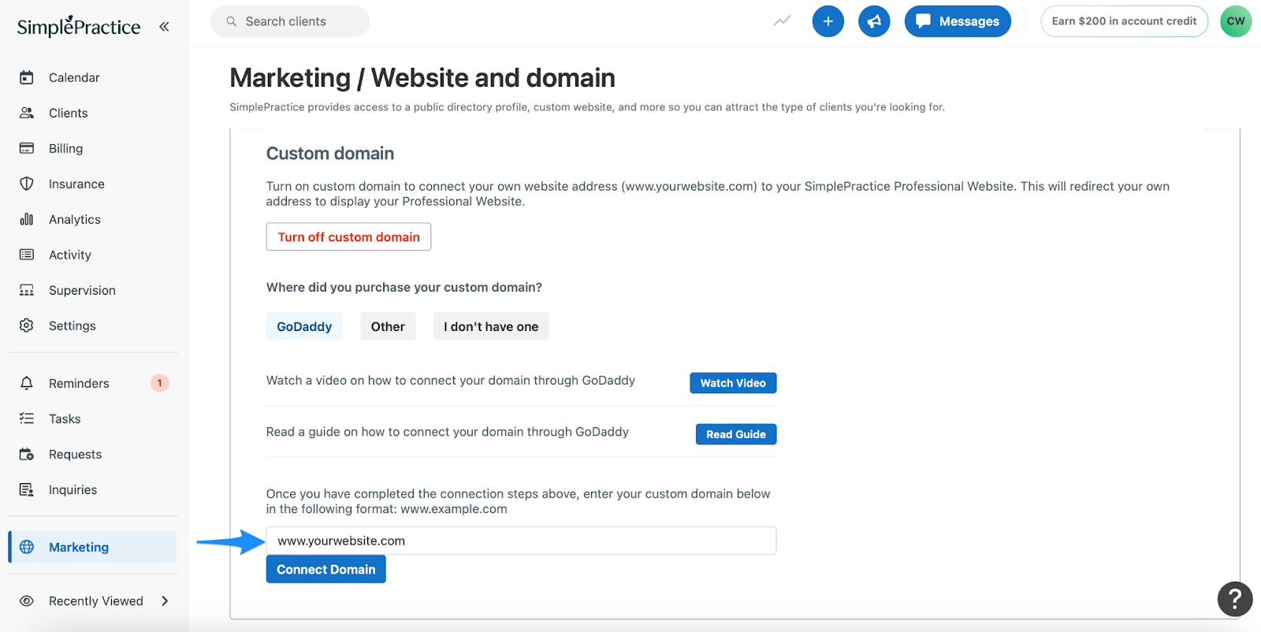Open Reminders label in sidebar

point(79,383)
